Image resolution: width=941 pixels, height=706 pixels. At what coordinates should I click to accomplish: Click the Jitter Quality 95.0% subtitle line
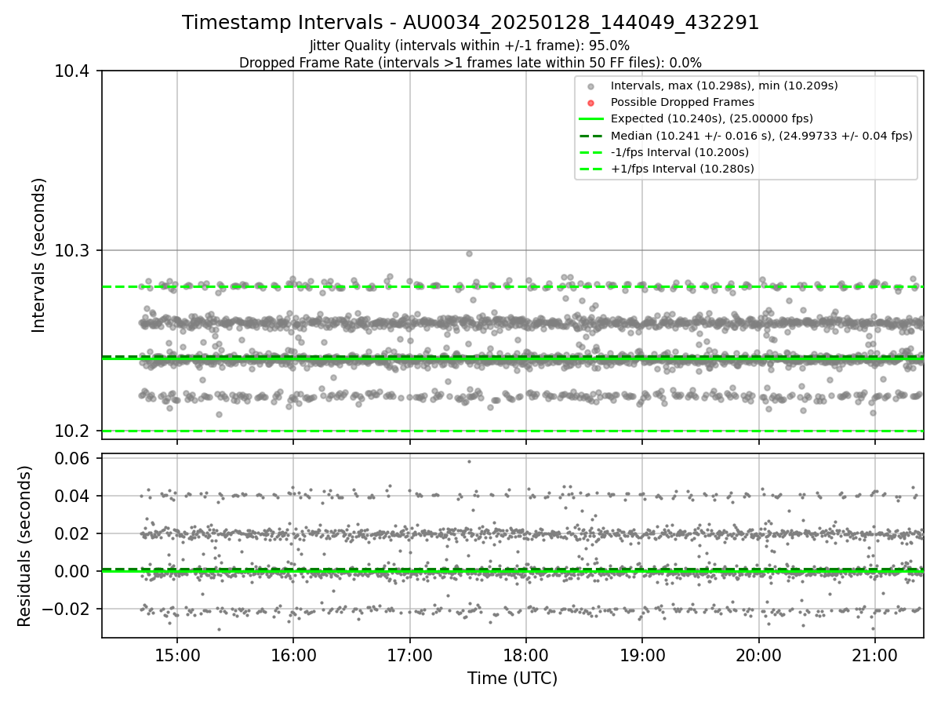tap(470, 45)
